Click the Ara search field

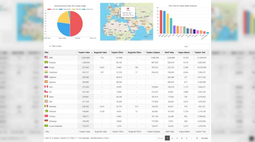tap(199, 46)
